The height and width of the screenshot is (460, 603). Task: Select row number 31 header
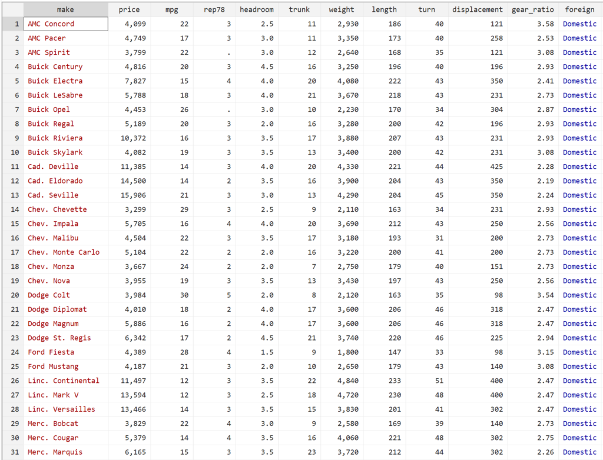coord(13,452)
